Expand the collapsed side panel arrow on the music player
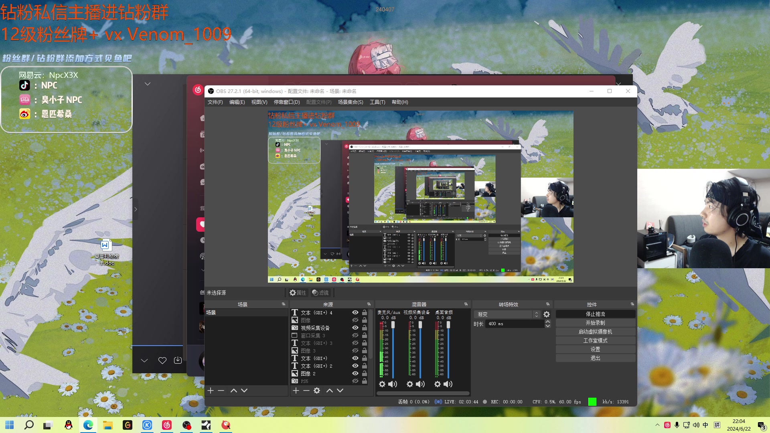This screenshot has width=770, height=433. pyautogui.click(x=136, y=209)
